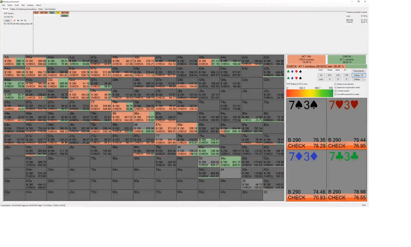Open the Analysis menu
The image size is (411, 247).
(x=30, y=5)
